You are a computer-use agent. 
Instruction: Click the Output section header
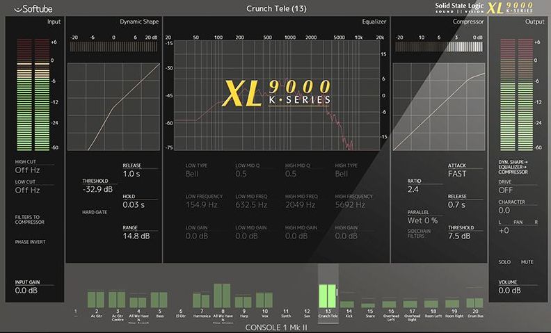pyautogui.click(x=534, y=22)
